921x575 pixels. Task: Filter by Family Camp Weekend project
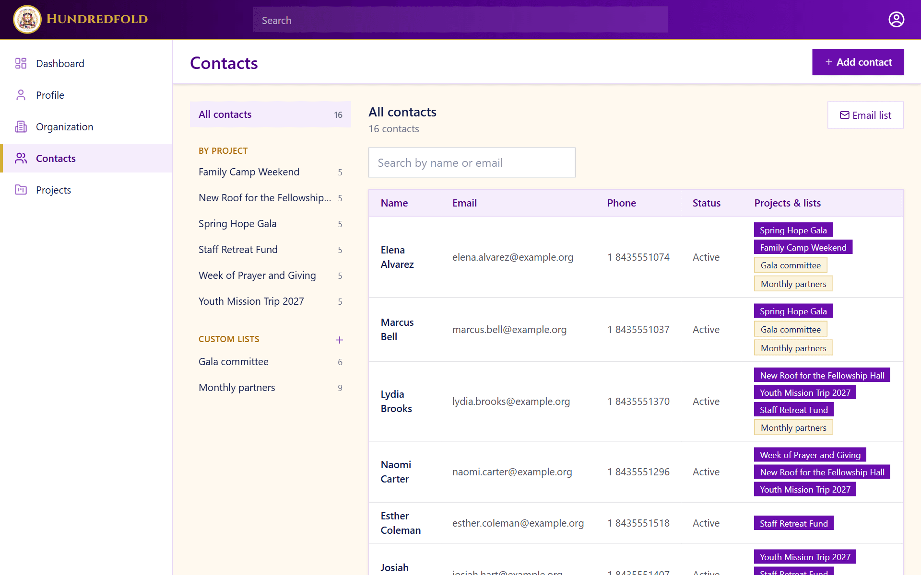[x=271, y=172]
